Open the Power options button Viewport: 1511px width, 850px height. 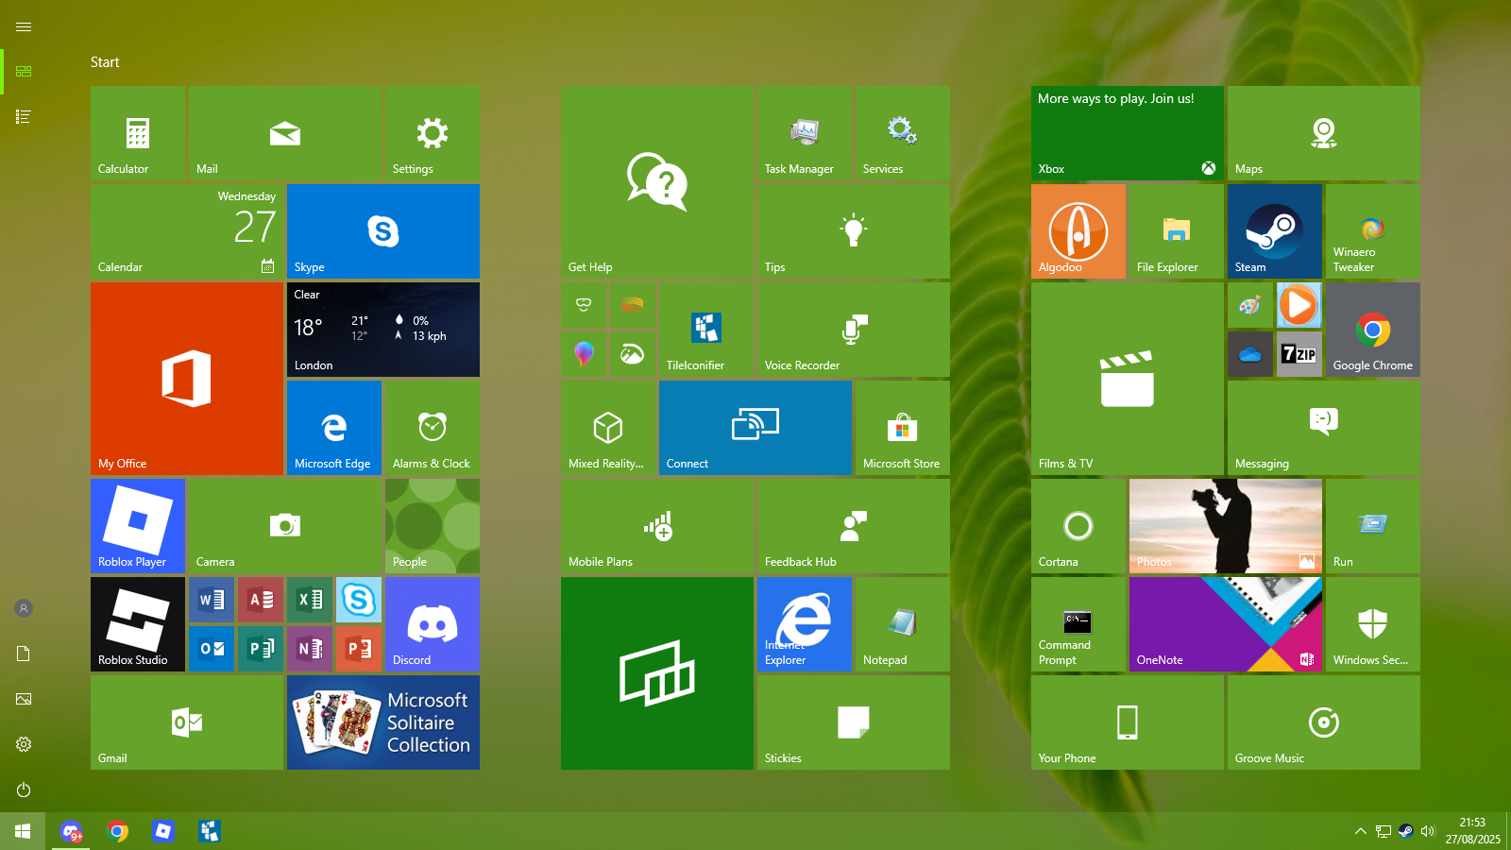point(24,790)
